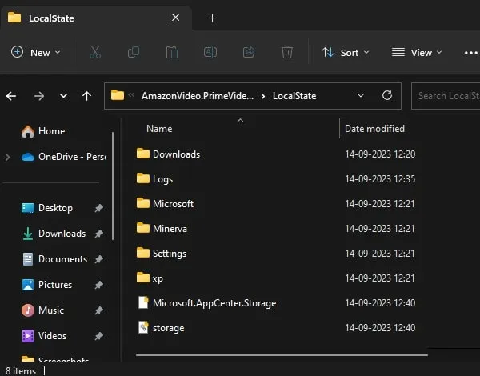Click the pin icon beside Documents
Viewport: 480px width, 376px height.
(x=98, y=259)
